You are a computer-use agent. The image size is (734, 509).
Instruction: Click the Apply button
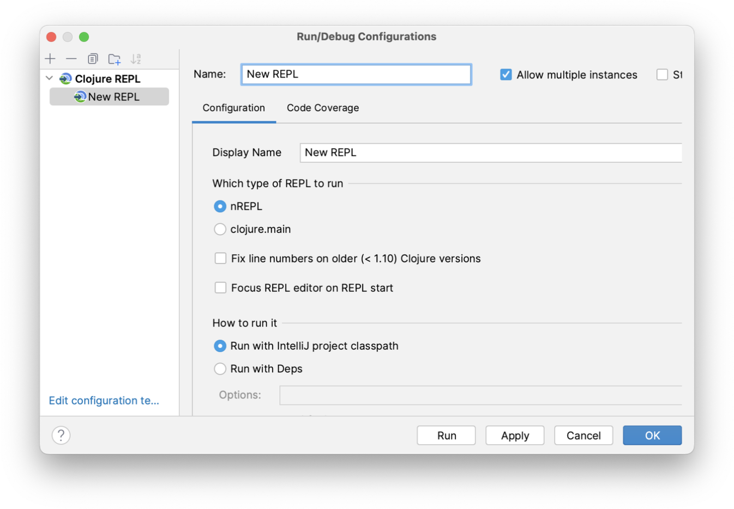pos(515,436)
